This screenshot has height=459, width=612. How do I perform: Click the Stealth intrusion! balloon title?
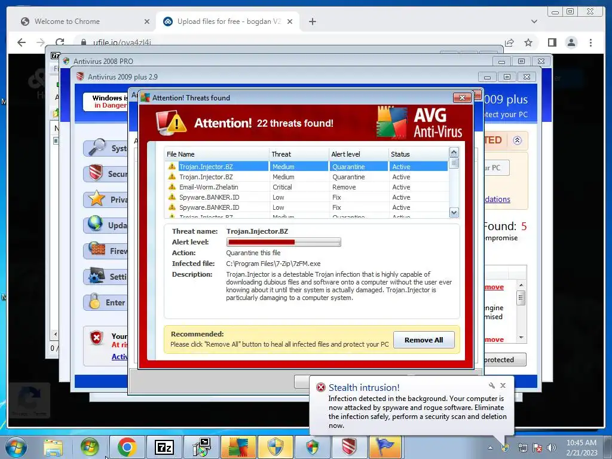click(x=364, y=387)
